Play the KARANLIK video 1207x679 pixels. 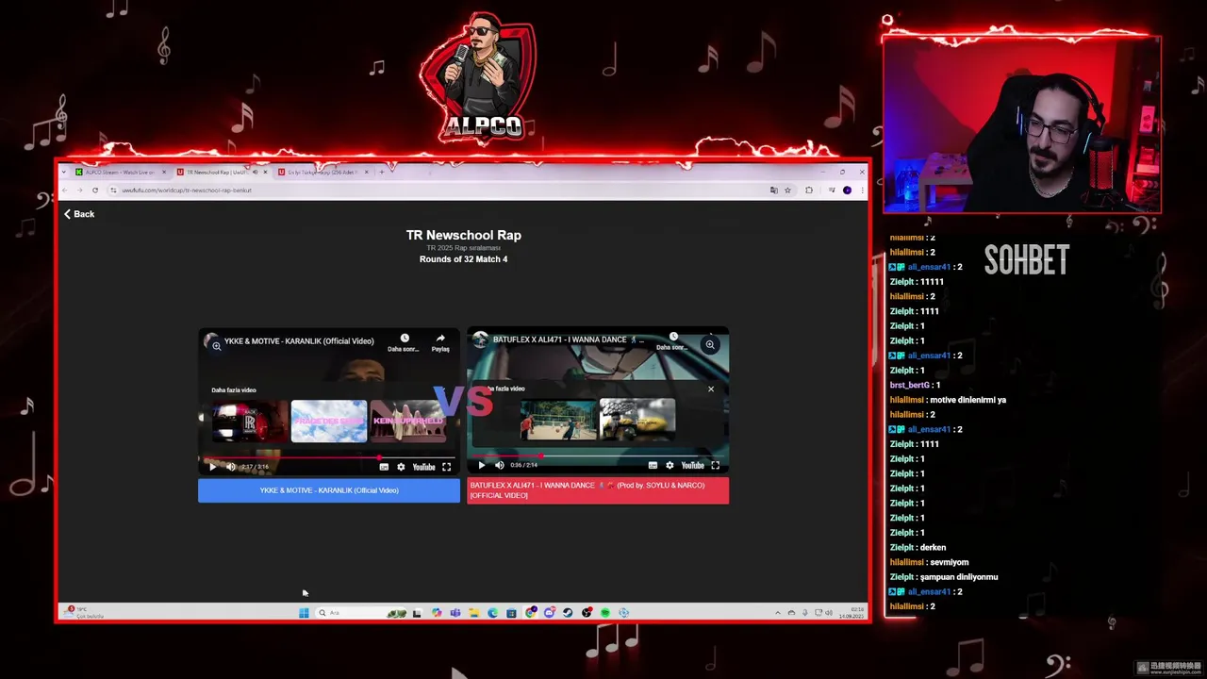212,467
